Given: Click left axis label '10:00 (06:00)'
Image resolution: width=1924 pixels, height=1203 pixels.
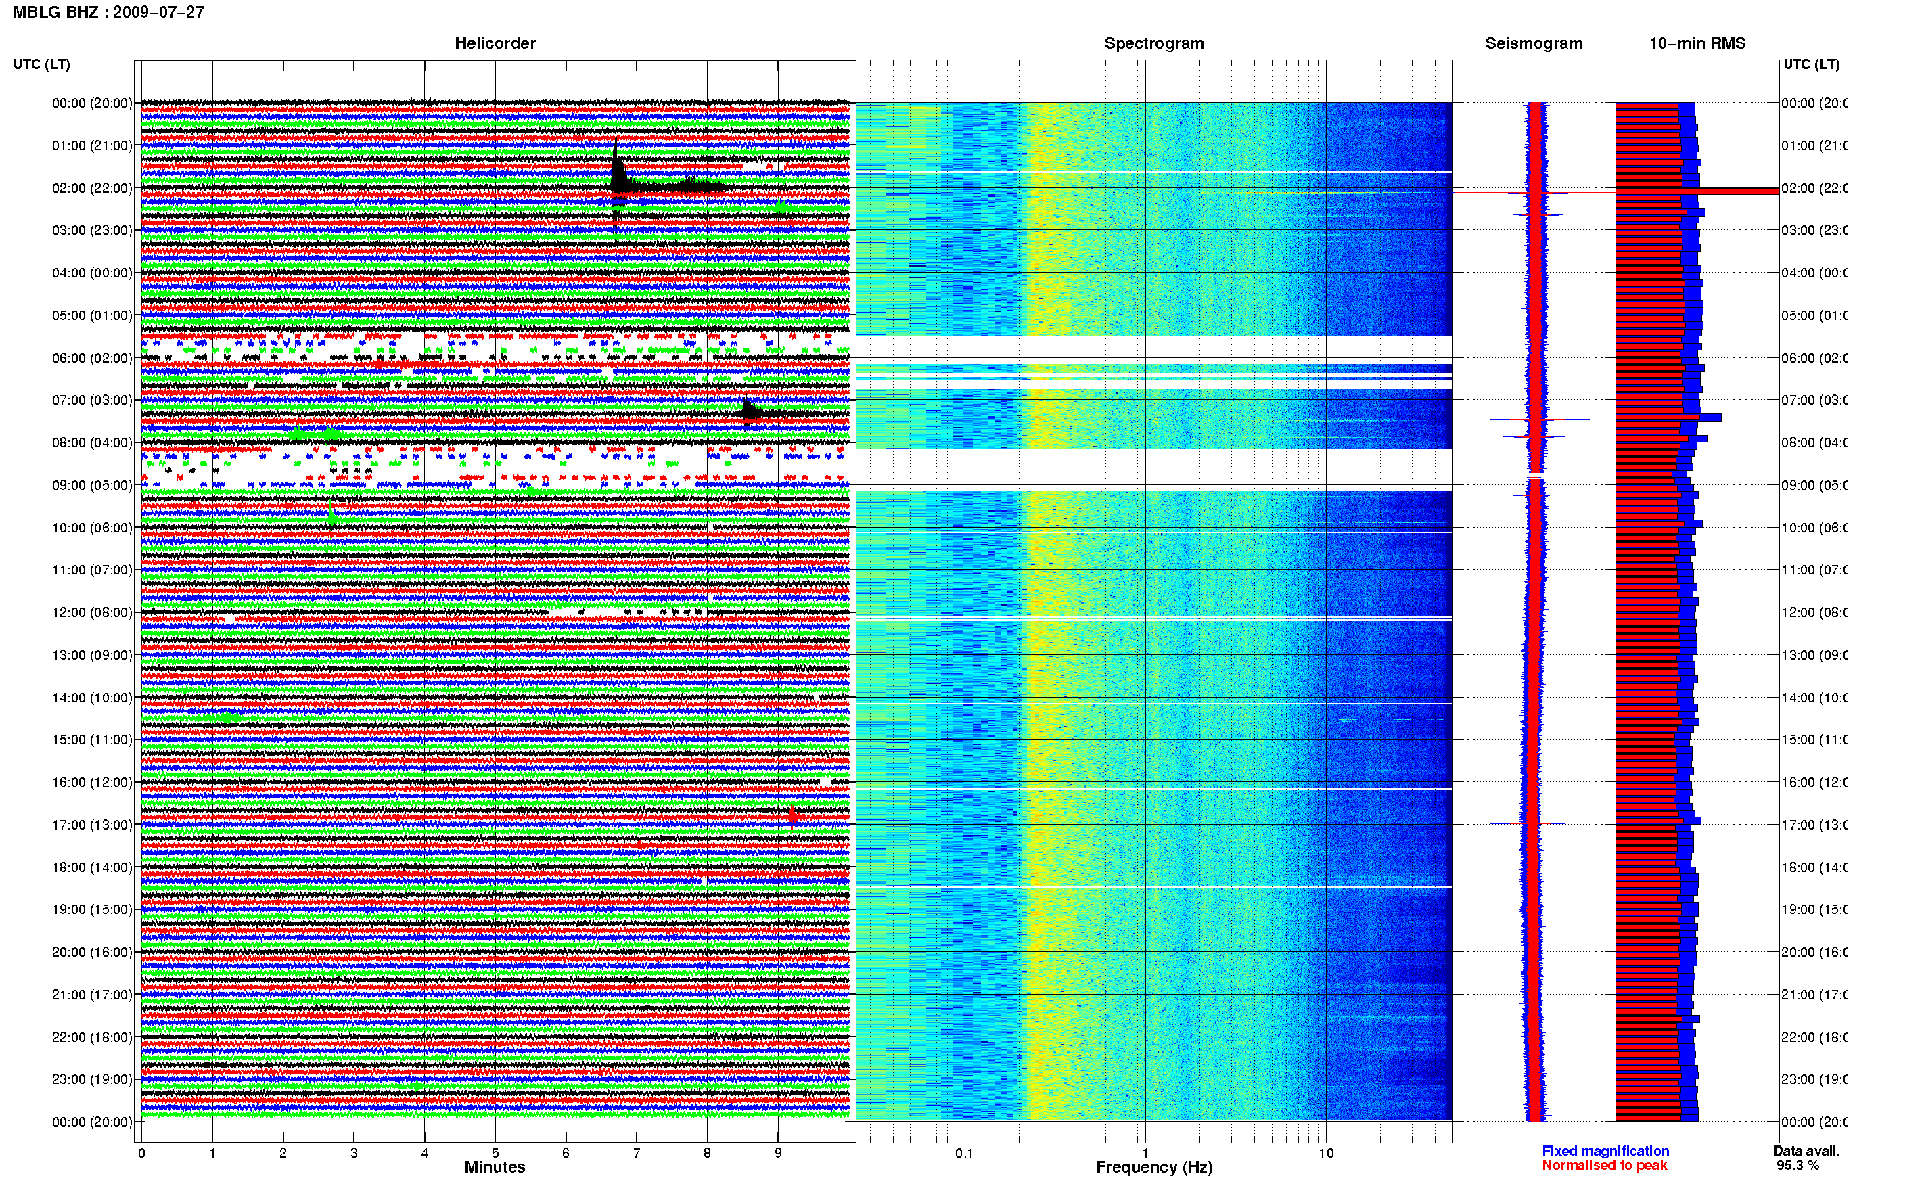Looking at the screenshot, I should [92, 528].
